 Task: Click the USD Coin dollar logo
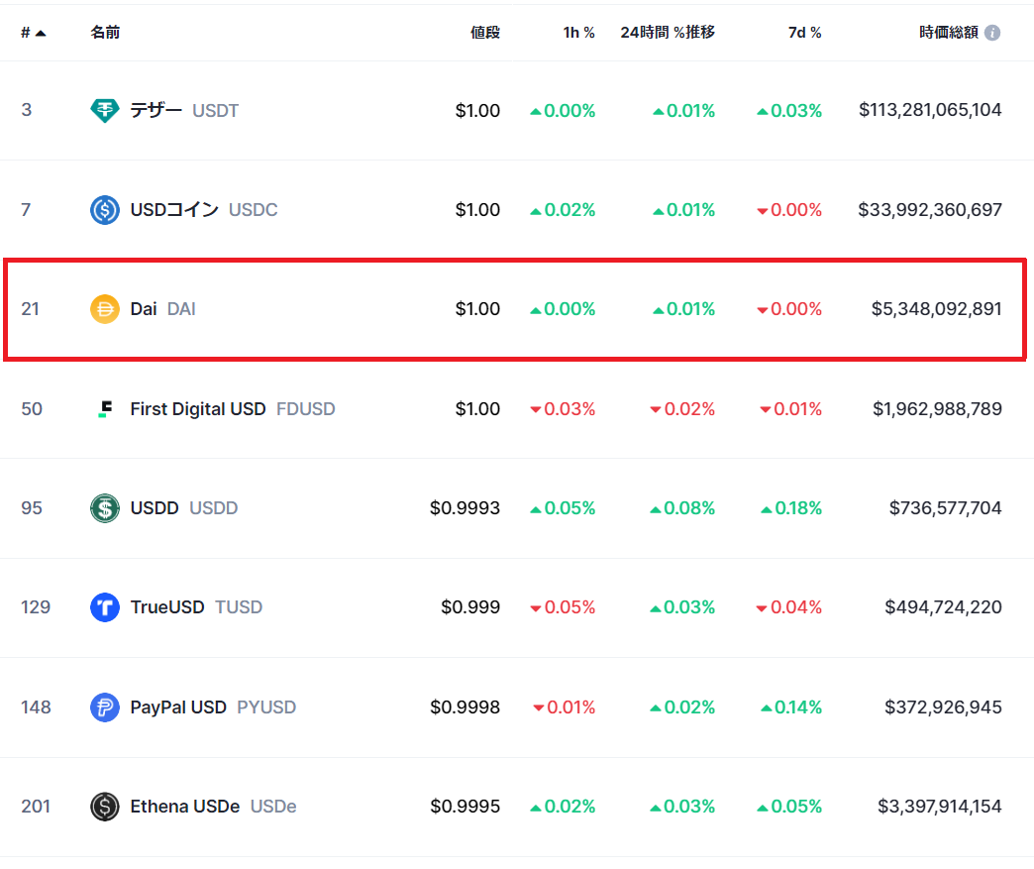104,209
